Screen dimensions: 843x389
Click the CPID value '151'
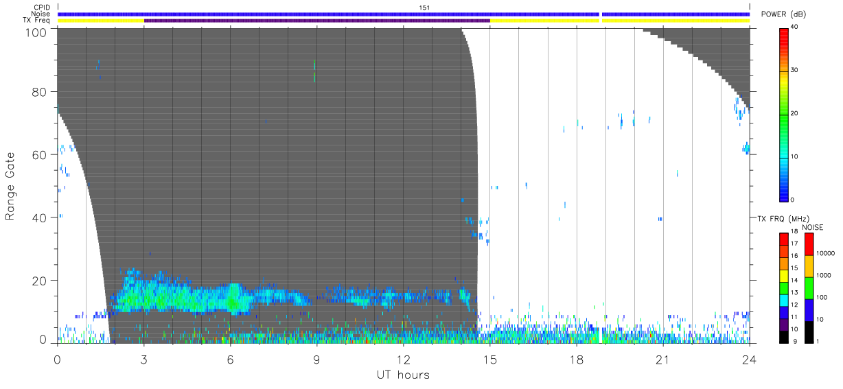point(425,8)
